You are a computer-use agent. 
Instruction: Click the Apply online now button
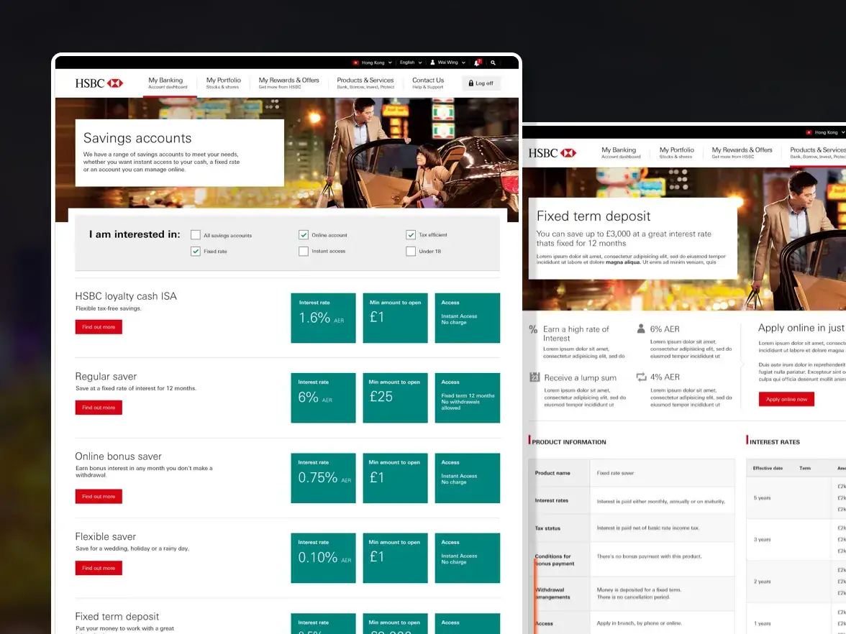point(786,399)
